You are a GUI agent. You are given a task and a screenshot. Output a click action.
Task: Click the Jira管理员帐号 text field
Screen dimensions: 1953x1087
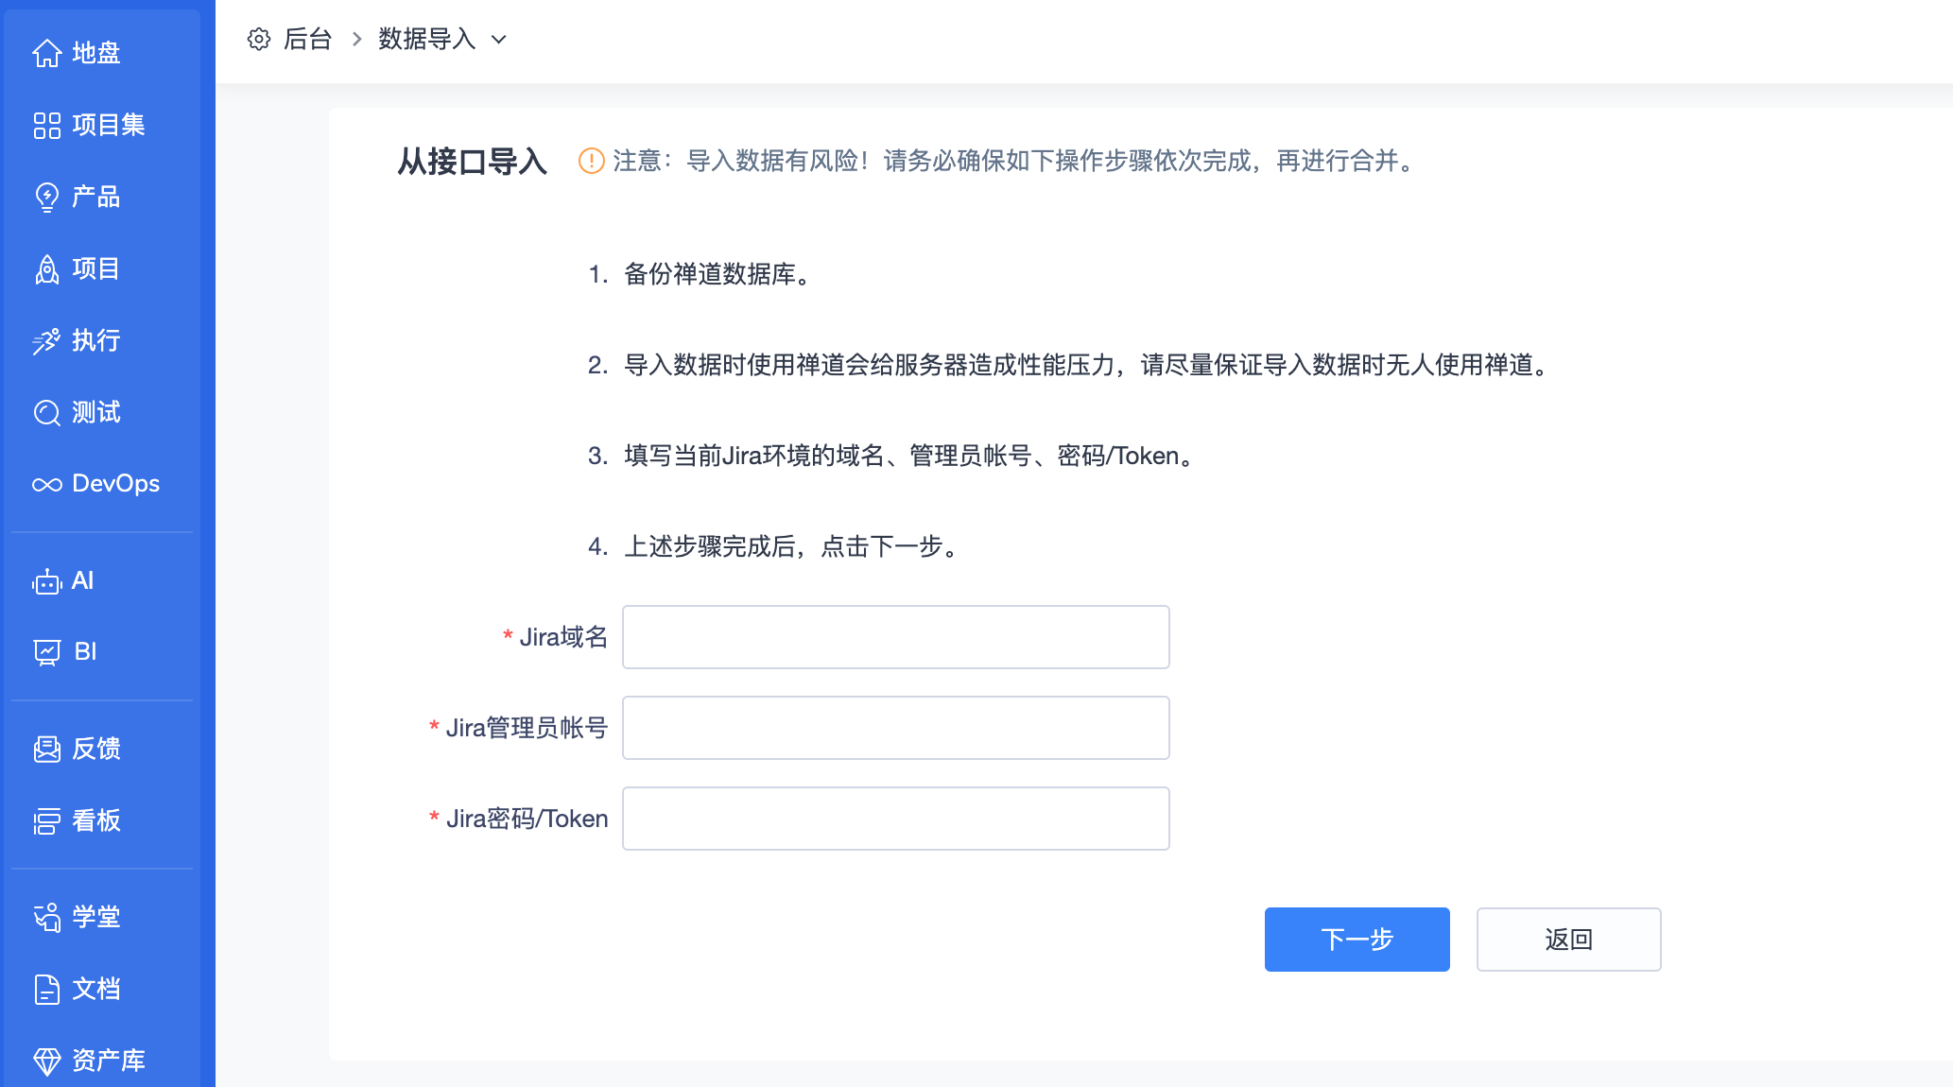coord(895,728)
